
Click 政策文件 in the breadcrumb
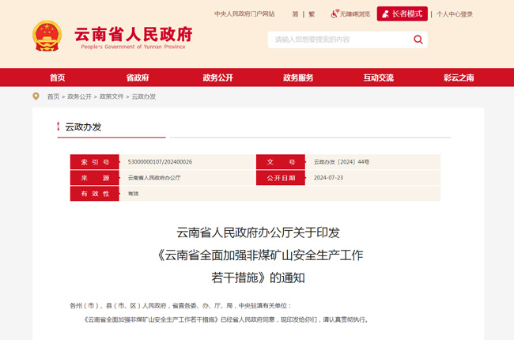(111, 96)
